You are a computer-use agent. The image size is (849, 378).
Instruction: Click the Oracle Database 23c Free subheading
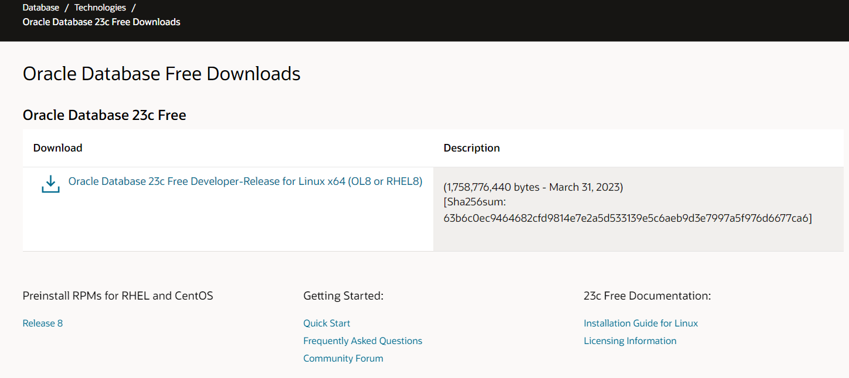104,115
